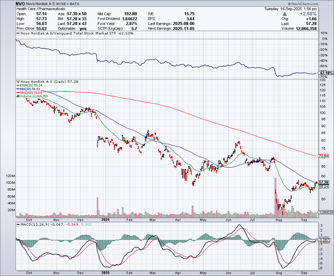Click the P/E value 15.75
334x276 pixels.
189,14
